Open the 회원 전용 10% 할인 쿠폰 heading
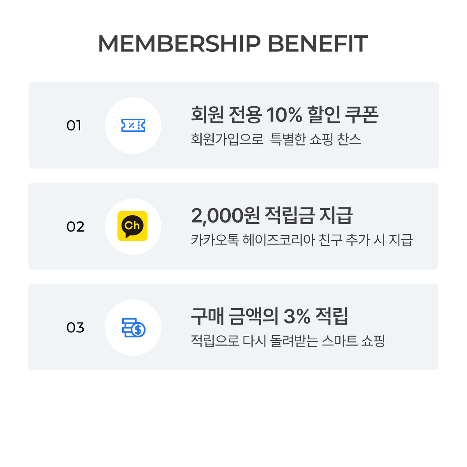 pos(284,114)
